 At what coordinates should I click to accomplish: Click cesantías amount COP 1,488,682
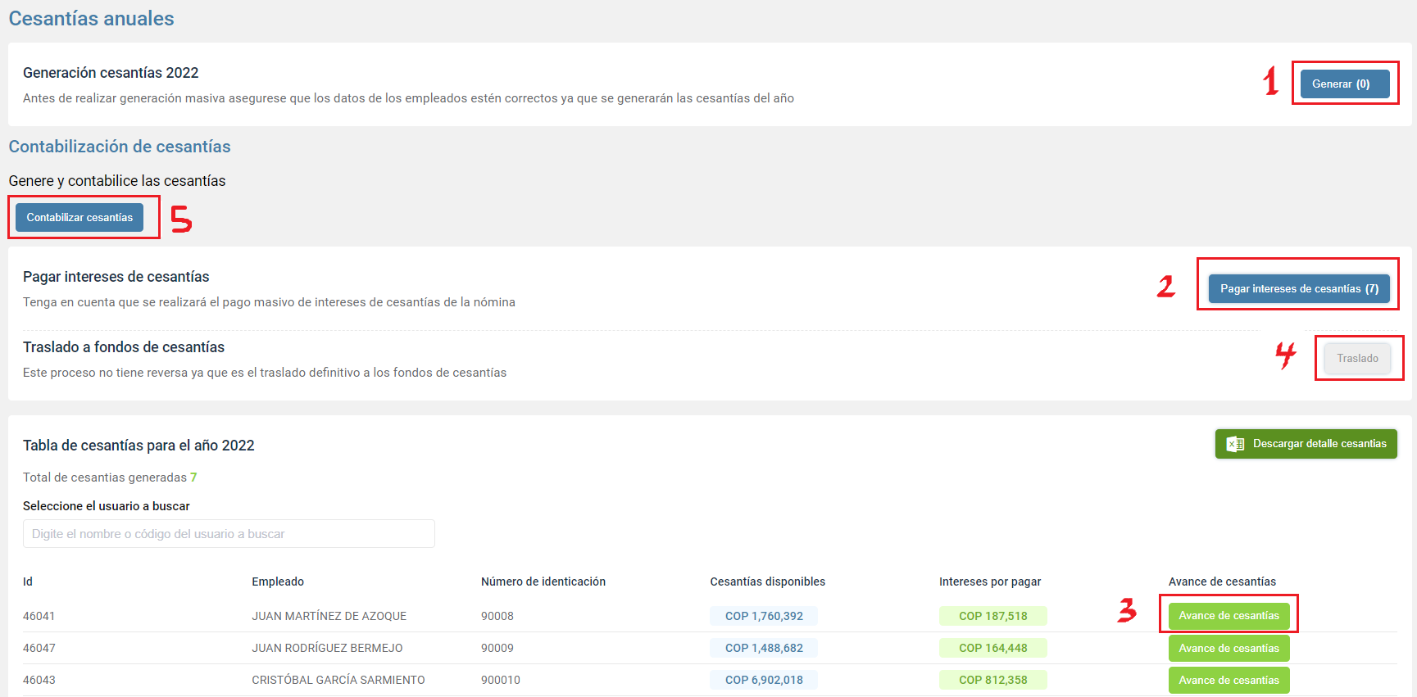(x=764, y=648)
